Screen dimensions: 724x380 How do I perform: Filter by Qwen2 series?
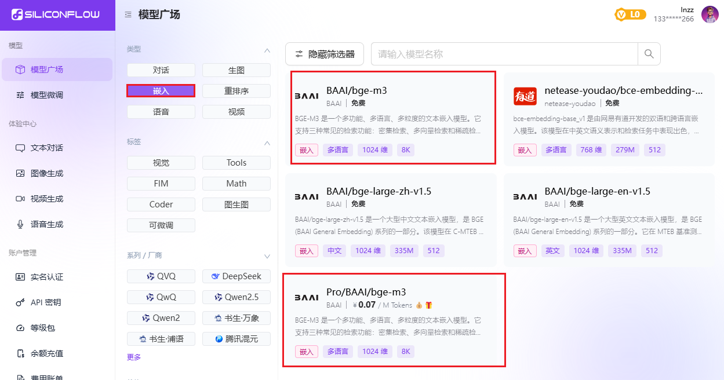pos(161,318)
